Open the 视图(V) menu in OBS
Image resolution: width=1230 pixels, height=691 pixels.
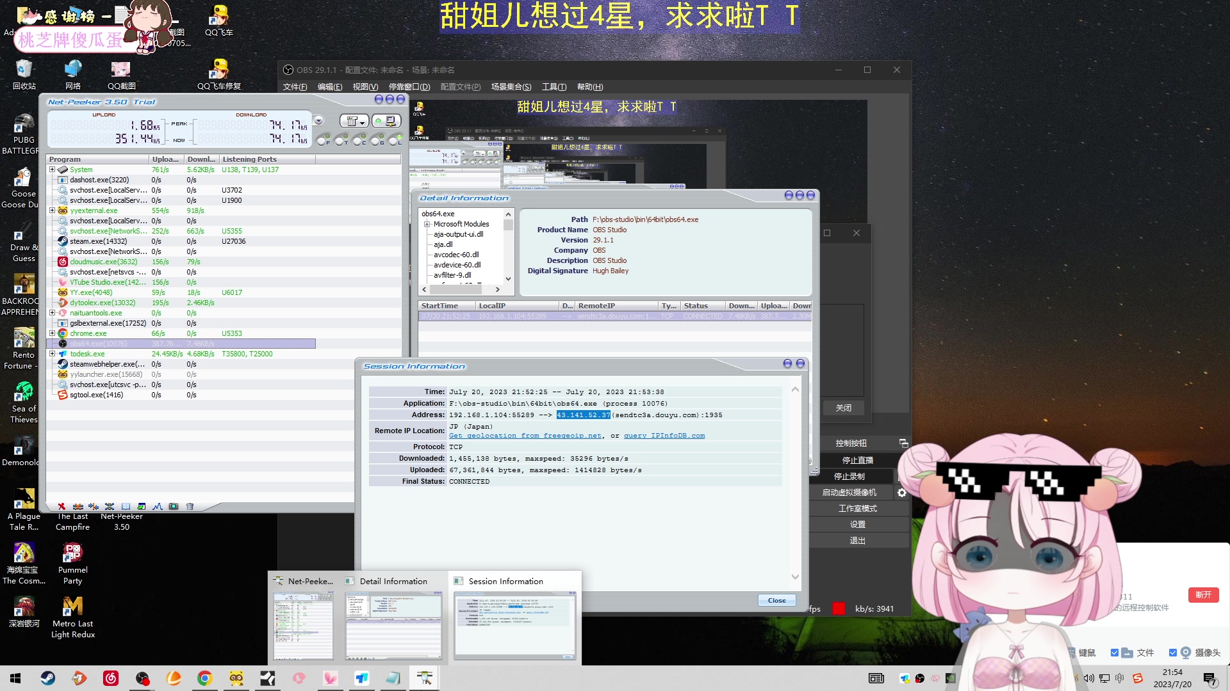pos(365,87)
